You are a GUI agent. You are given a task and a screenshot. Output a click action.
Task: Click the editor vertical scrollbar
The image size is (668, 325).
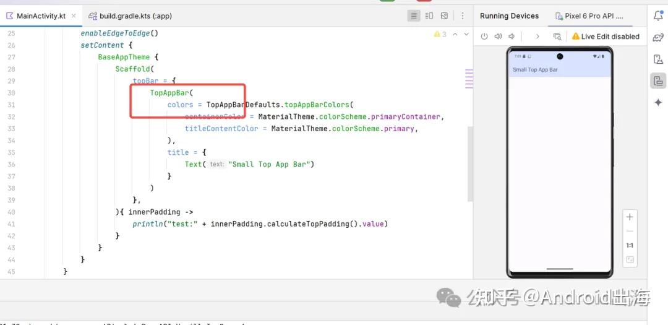pyautogui.click(x=470, y=163)
